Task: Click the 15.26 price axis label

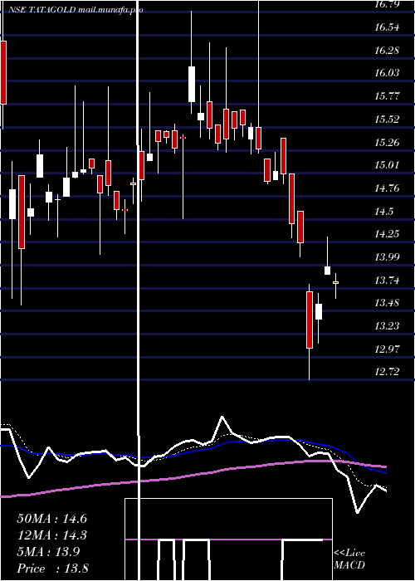Action: (x=387, y=142)
